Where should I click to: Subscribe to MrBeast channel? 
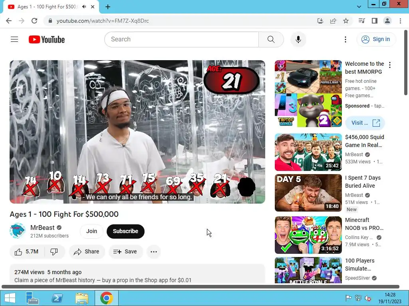pyautogui.click(x=125, y=231)
